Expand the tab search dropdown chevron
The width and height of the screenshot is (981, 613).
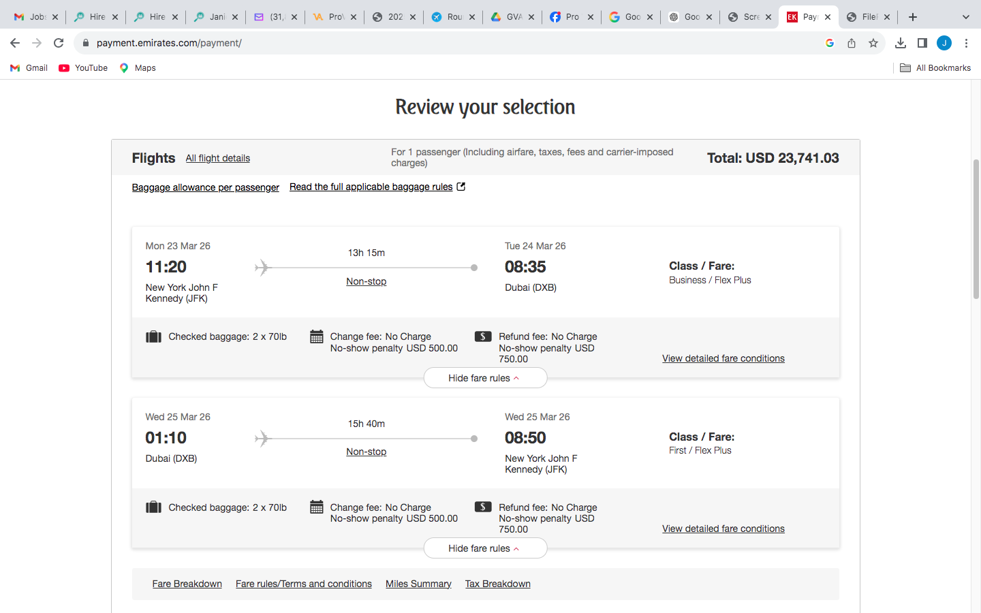coord(965,17)
